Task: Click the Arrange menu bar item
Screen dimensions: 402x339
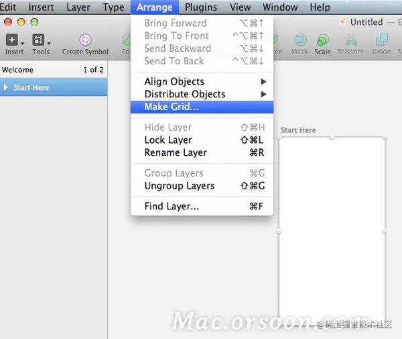Action: 154,7
